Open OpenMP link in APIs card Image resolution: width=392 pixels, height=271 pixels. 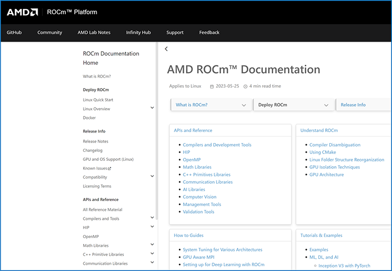[191, 160]
